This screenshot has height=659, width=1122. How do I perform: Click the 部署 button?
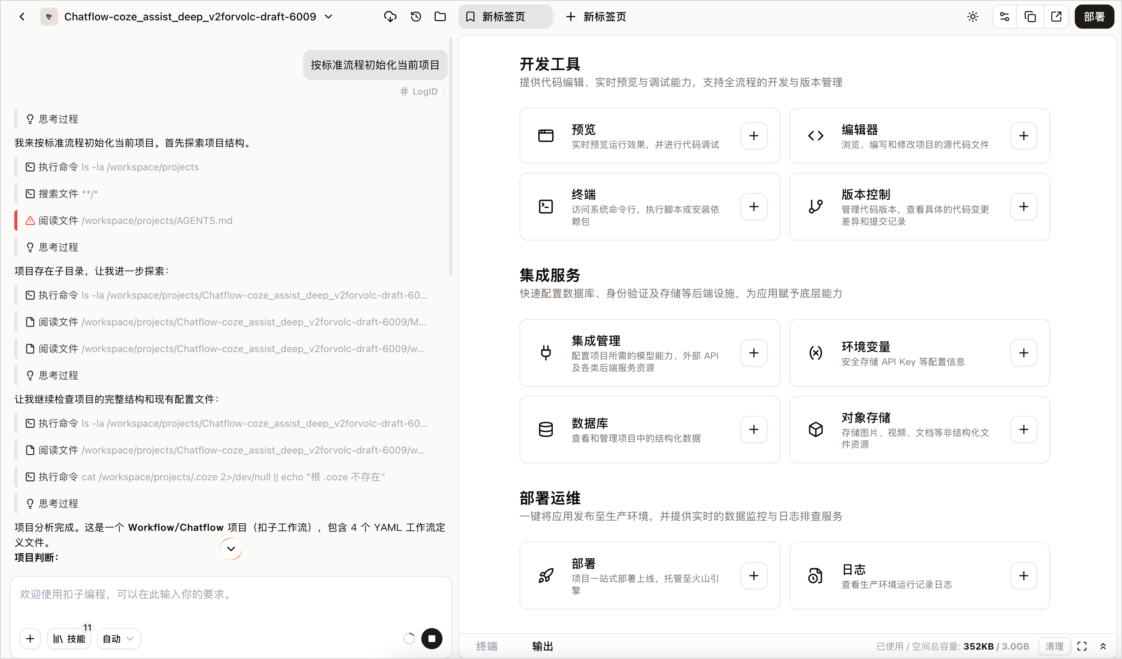click(1094, 17)
